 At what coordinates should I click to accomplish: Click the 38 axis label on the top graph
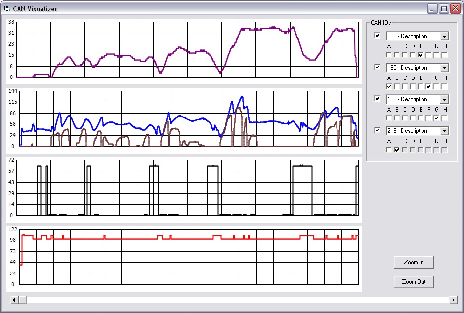(11, 22)
